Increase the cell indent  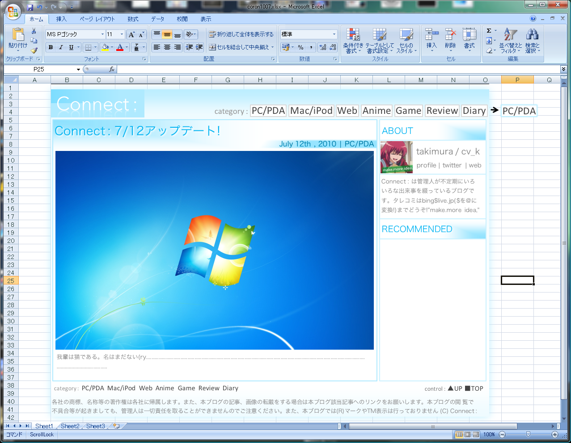click(199, 47)
